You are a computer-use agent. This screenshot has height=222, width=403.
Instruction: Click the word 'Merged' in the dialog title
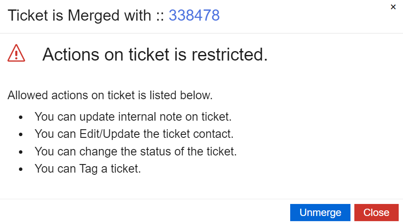point(93,15)
